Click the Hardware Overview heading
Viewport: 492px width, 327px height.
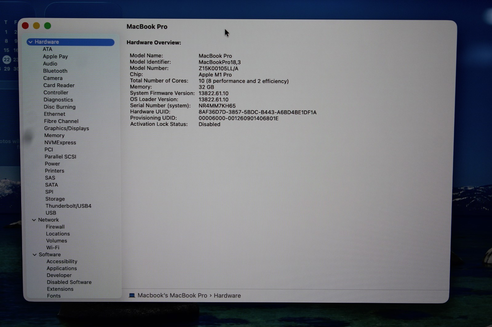point(154,43)
